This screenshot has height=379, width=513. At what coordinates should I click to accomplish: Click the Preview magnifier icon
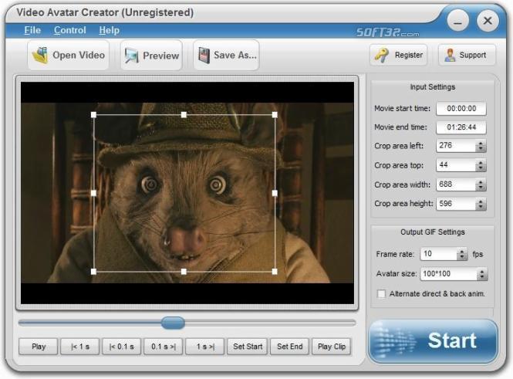tap(131, 56)
